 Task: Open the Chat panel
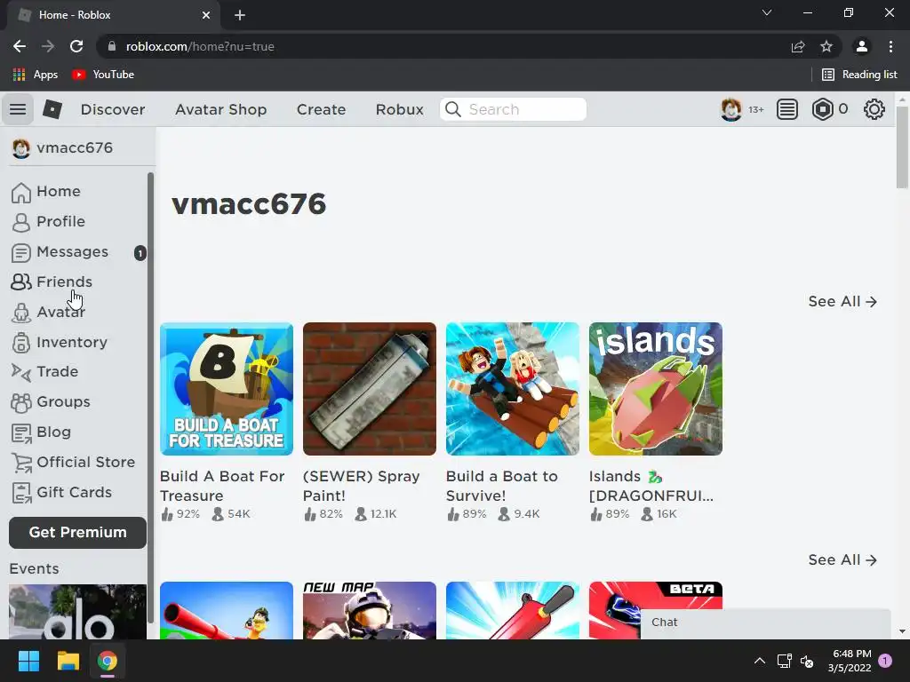click(765, 623)
